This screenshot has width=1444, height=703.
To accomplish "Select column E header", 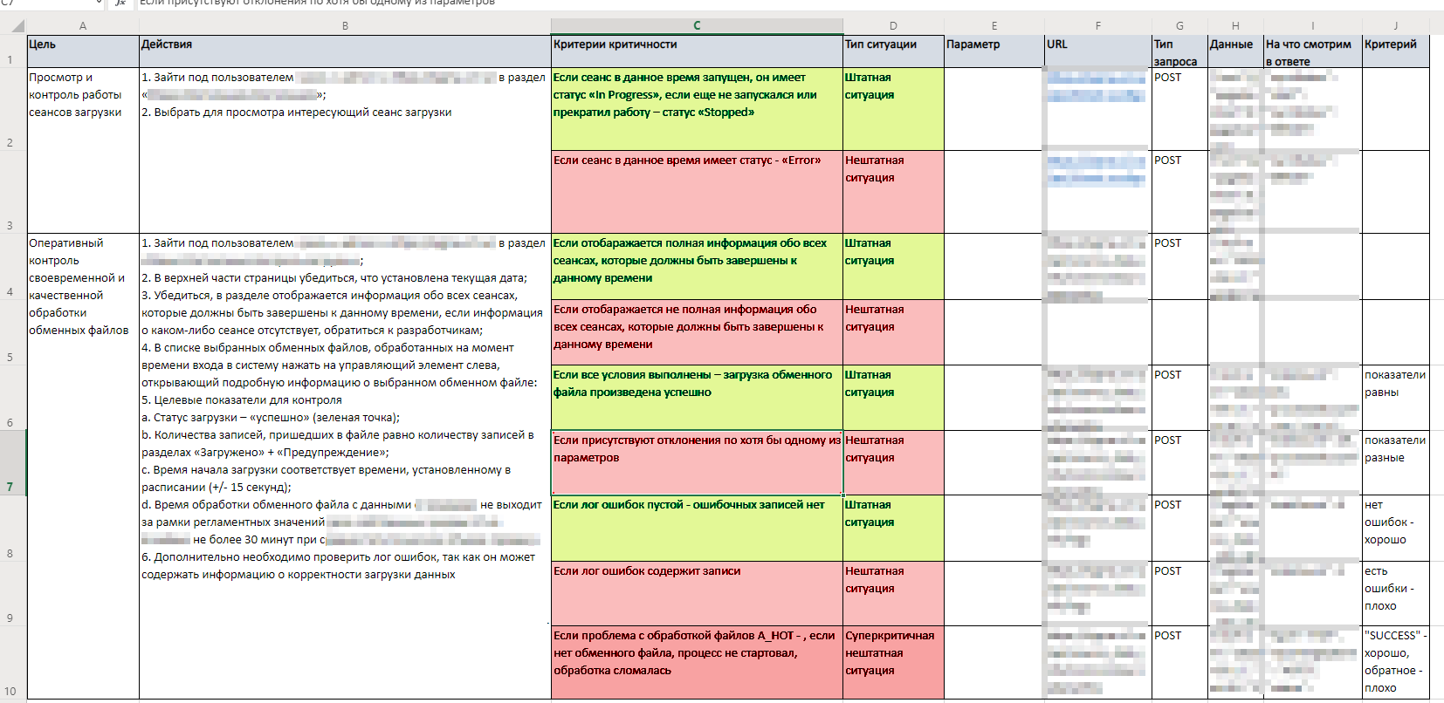I will (x=994, y=26).
